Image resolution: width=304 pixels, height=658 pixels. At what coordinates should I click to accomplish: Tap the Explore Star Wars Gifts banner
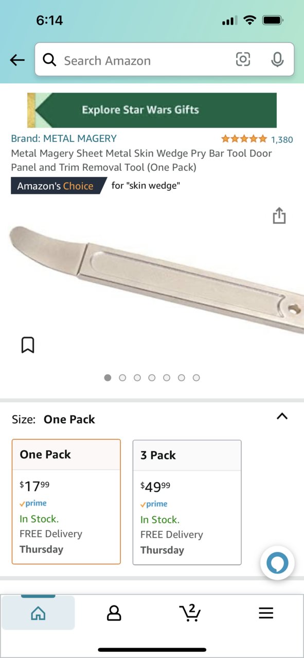pyautogui.click(x=152, y=110)
